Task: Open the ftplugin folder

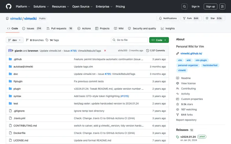Action: [x=18, y=81]
